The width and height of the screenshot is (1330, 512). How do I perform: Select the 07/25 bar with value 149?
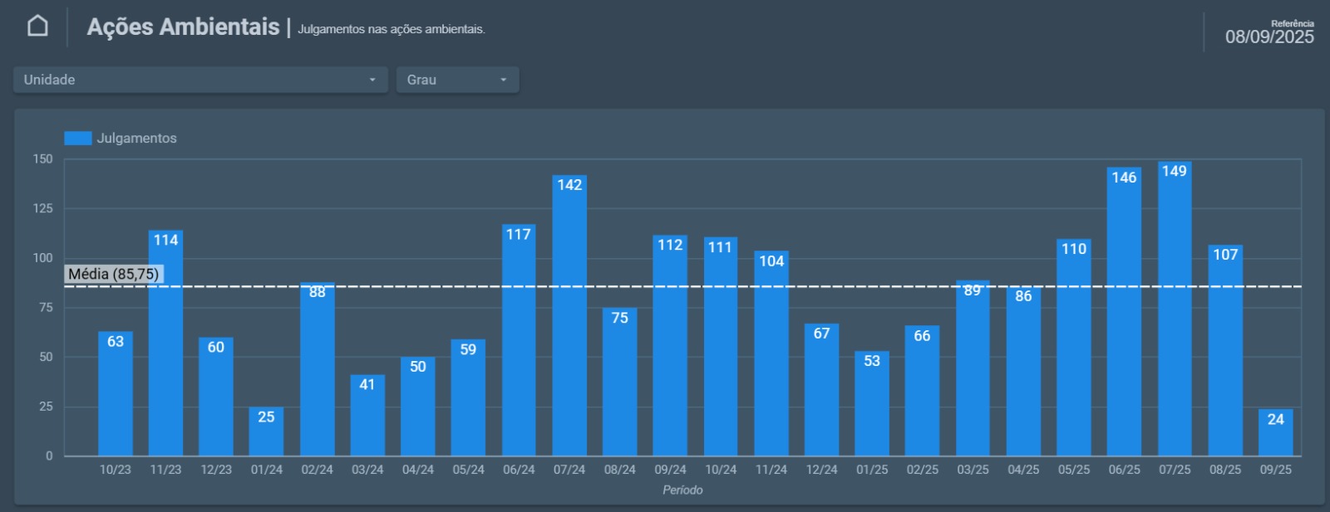(x=1174, y=315)
